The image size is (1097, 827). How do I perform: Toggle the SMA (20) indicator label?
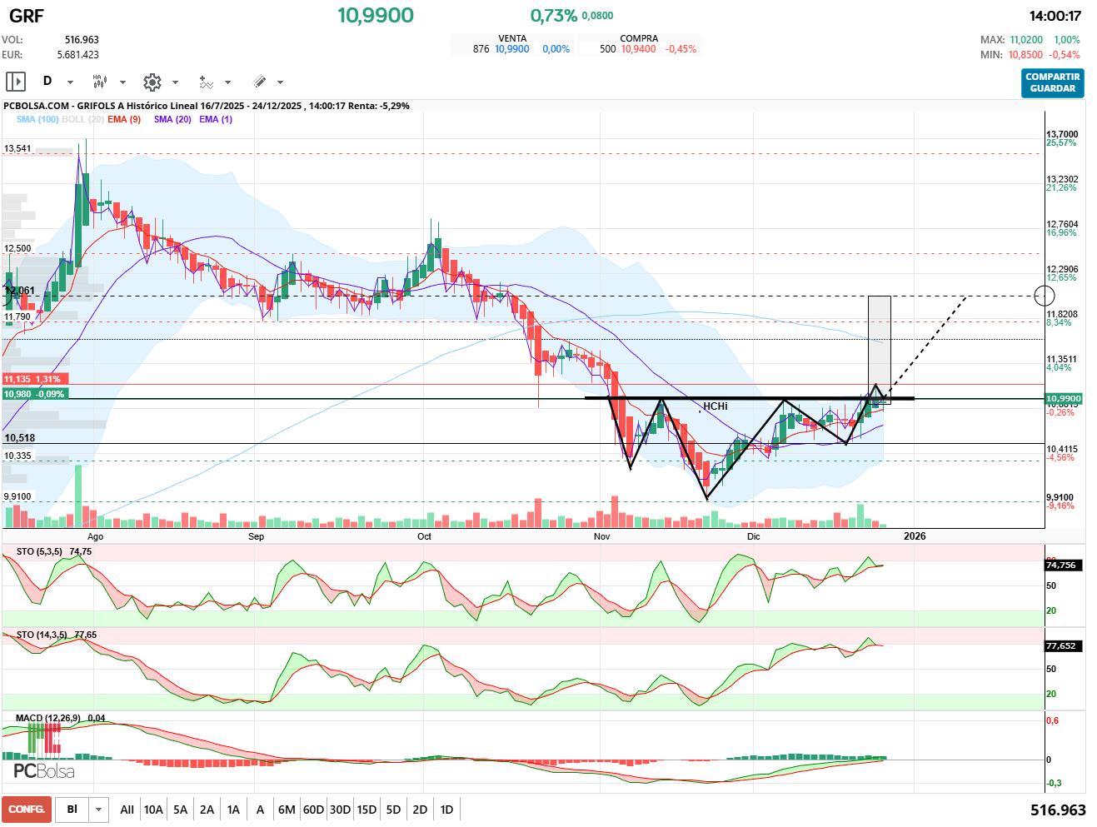(172, 119)
